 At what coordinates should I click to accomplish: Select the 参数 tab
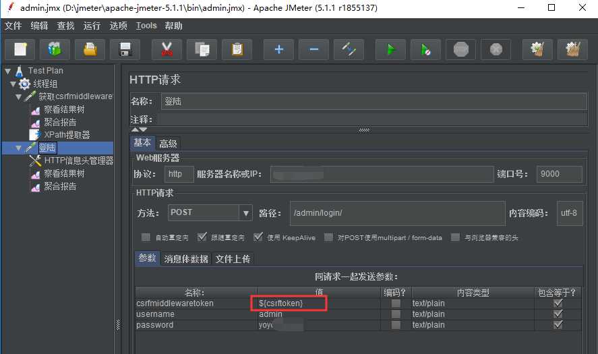tap(147, 258)
